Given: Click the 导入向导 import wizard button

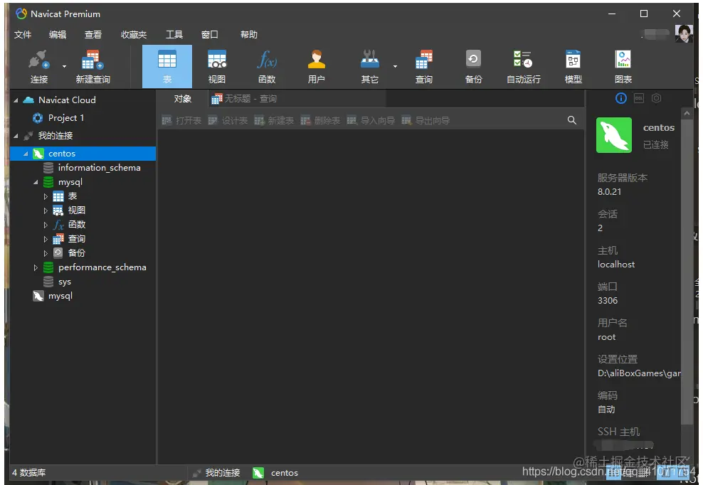Looking at the screenshot, I should 371,121.
